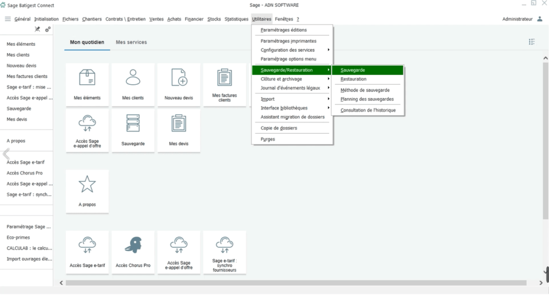Click Accès Chorus Pro in sidebar
Viewport: 549px width, 296px height.
(25, 173)
